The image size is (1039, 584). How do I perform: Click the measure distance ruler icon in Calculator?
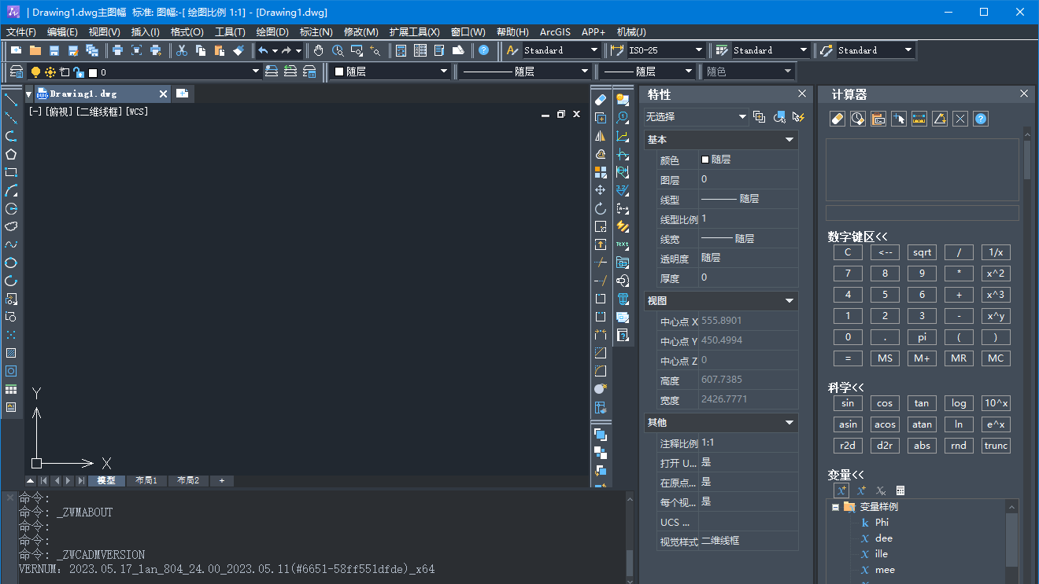(x=919, y=119)
